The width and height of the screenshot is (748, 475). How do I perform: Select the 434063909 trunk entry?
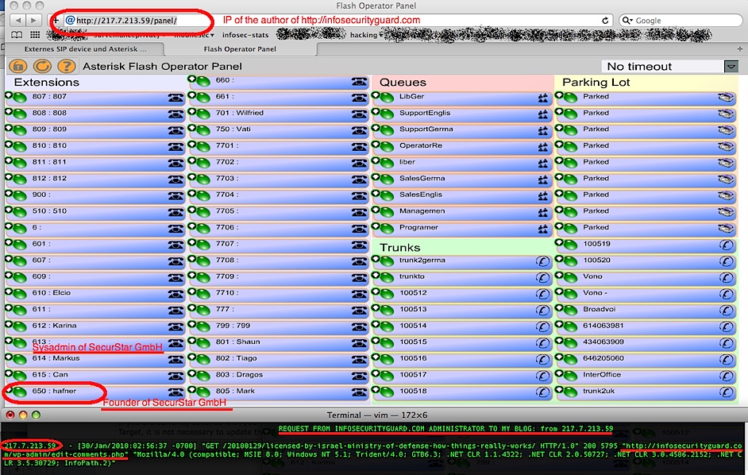646,343
